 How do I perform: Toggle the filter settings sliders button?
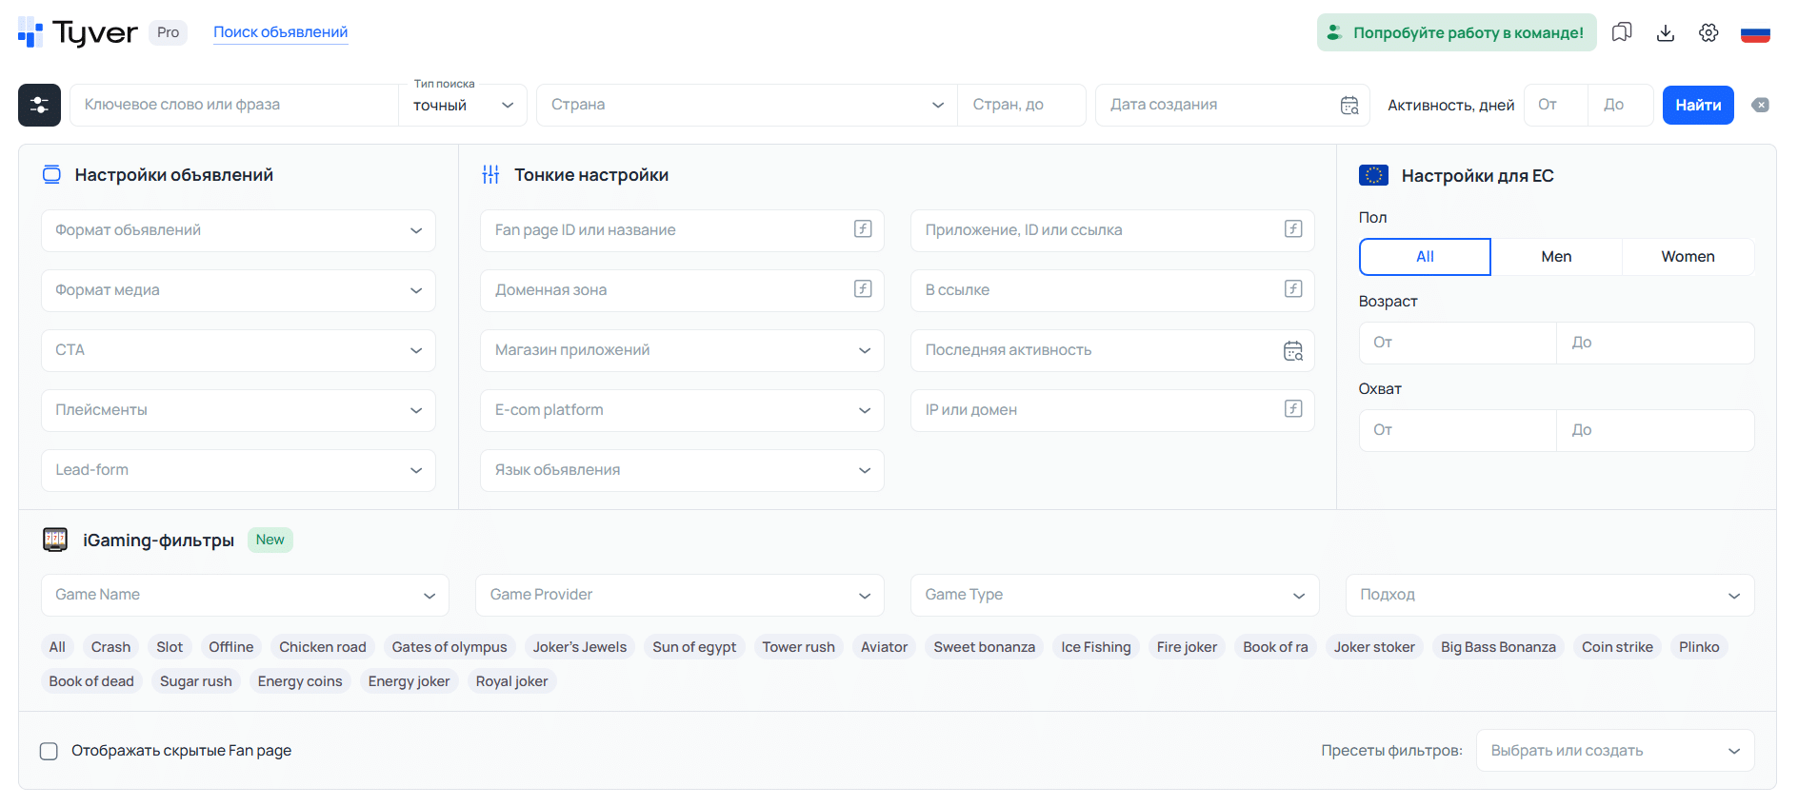tap(39, 105)
